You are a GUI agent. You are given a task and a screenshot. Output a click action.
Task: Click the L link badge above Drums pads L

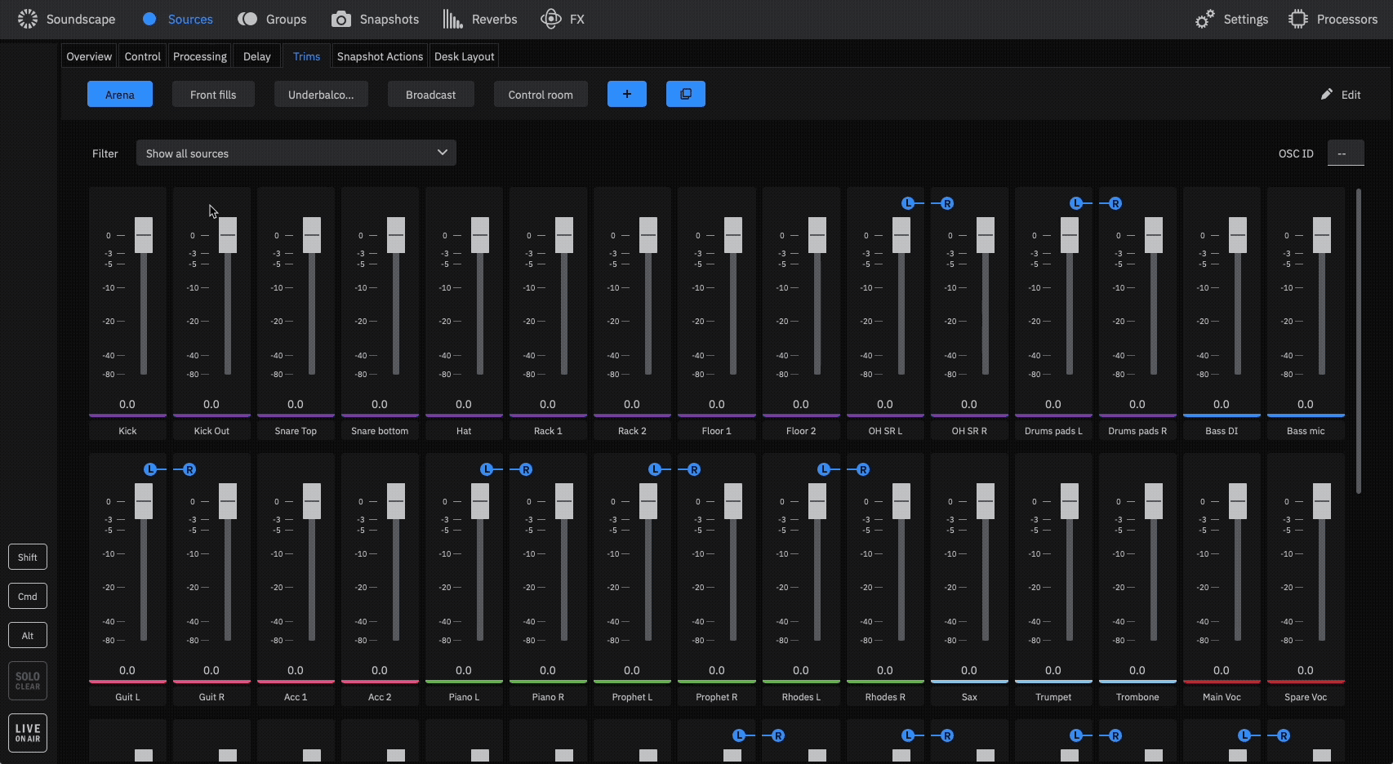click(x=1076, y=203)
